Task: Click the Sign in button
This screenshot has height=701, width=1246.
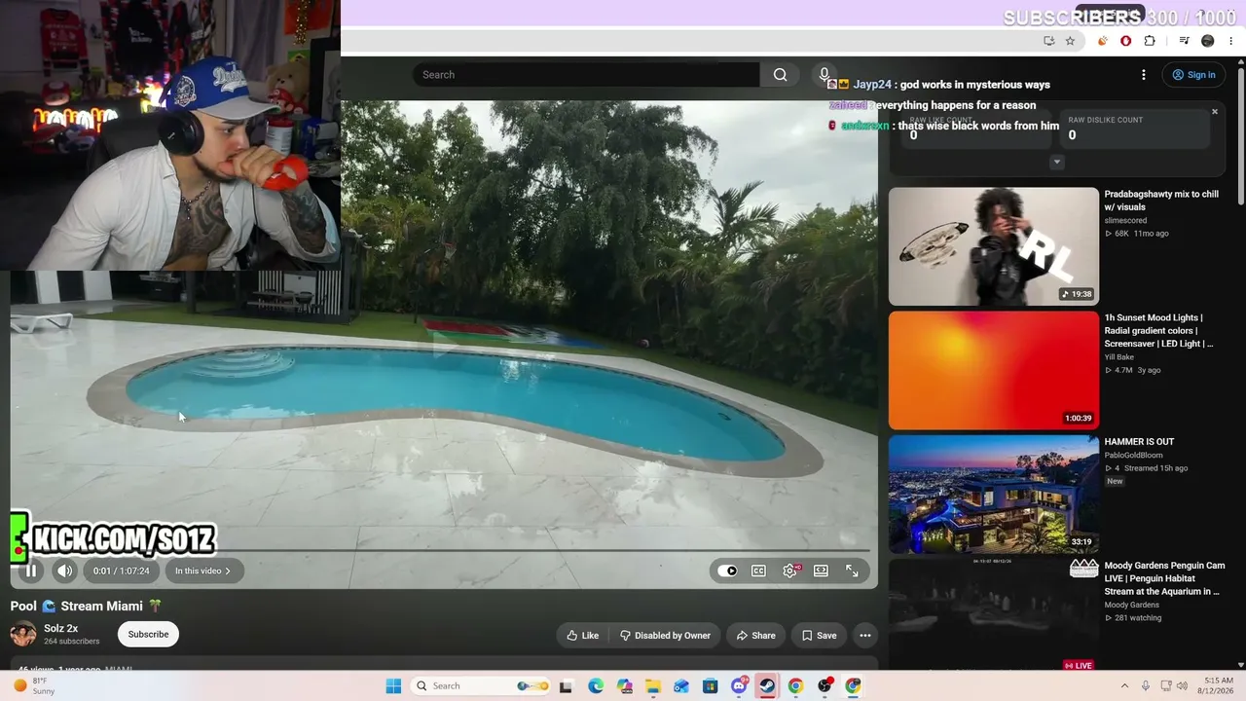Action: point(1193,75)
